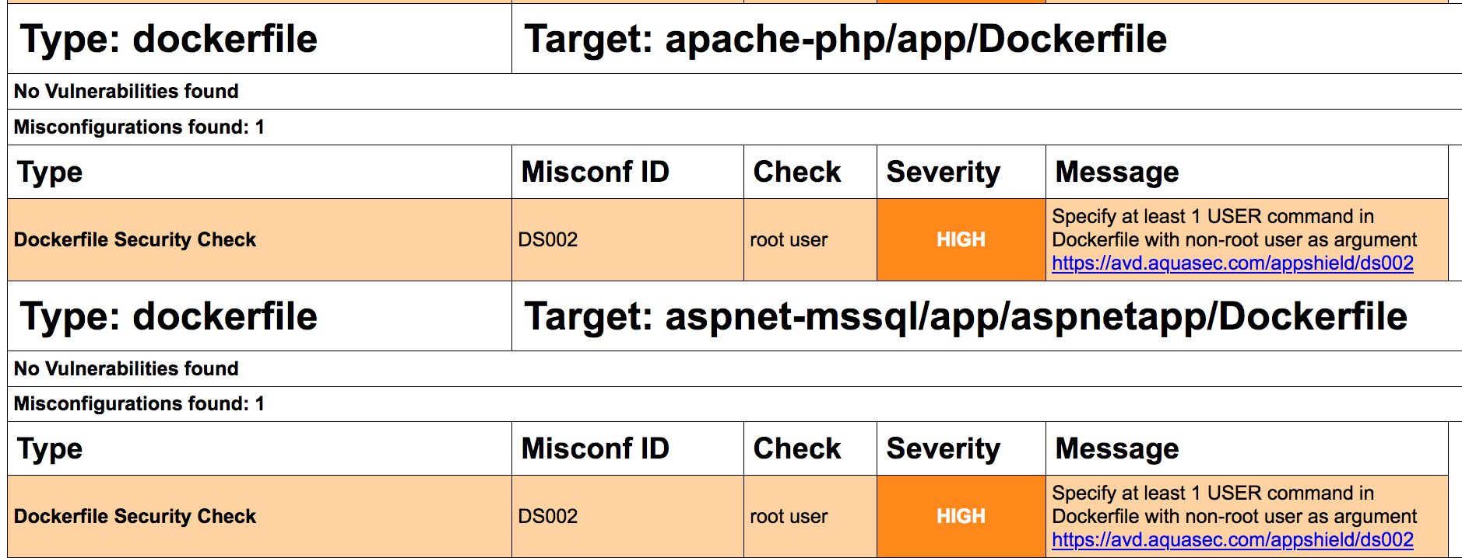The height and width of the screenshot is (558, 1462).
Task: Click the Check column header in apache-php table
Action: click(797, 173)
